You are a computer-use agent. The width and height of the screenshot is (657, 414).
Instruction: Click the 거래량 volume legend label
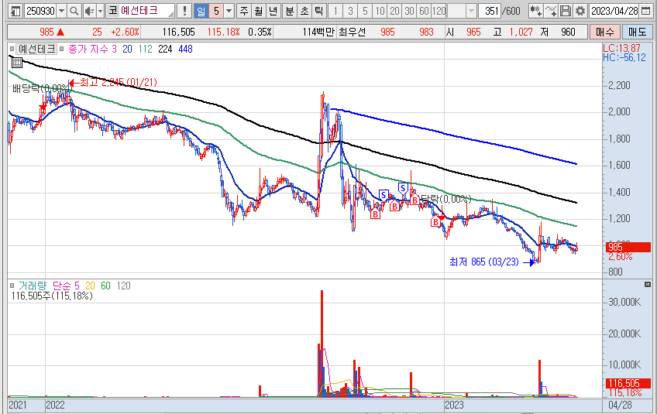[33, 286]
